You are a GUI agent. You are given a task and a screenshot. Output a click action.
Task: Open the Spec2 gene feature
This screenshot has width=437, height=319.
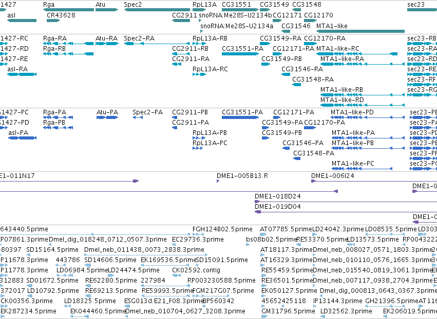(x=157, y=10)
